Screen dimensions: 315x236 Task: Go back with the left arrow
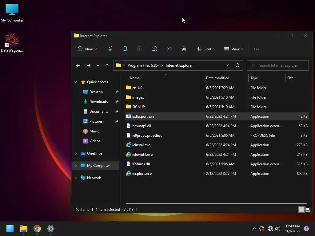pyautogui.click(x=78, y=65)
